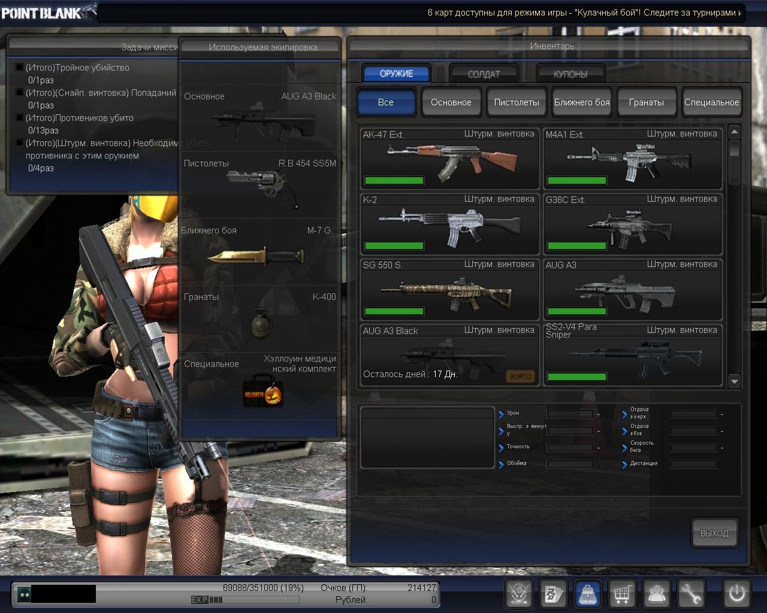767x613 pixels.
Task: Click the Рублей balance label
Action: [x=351, y=600]
